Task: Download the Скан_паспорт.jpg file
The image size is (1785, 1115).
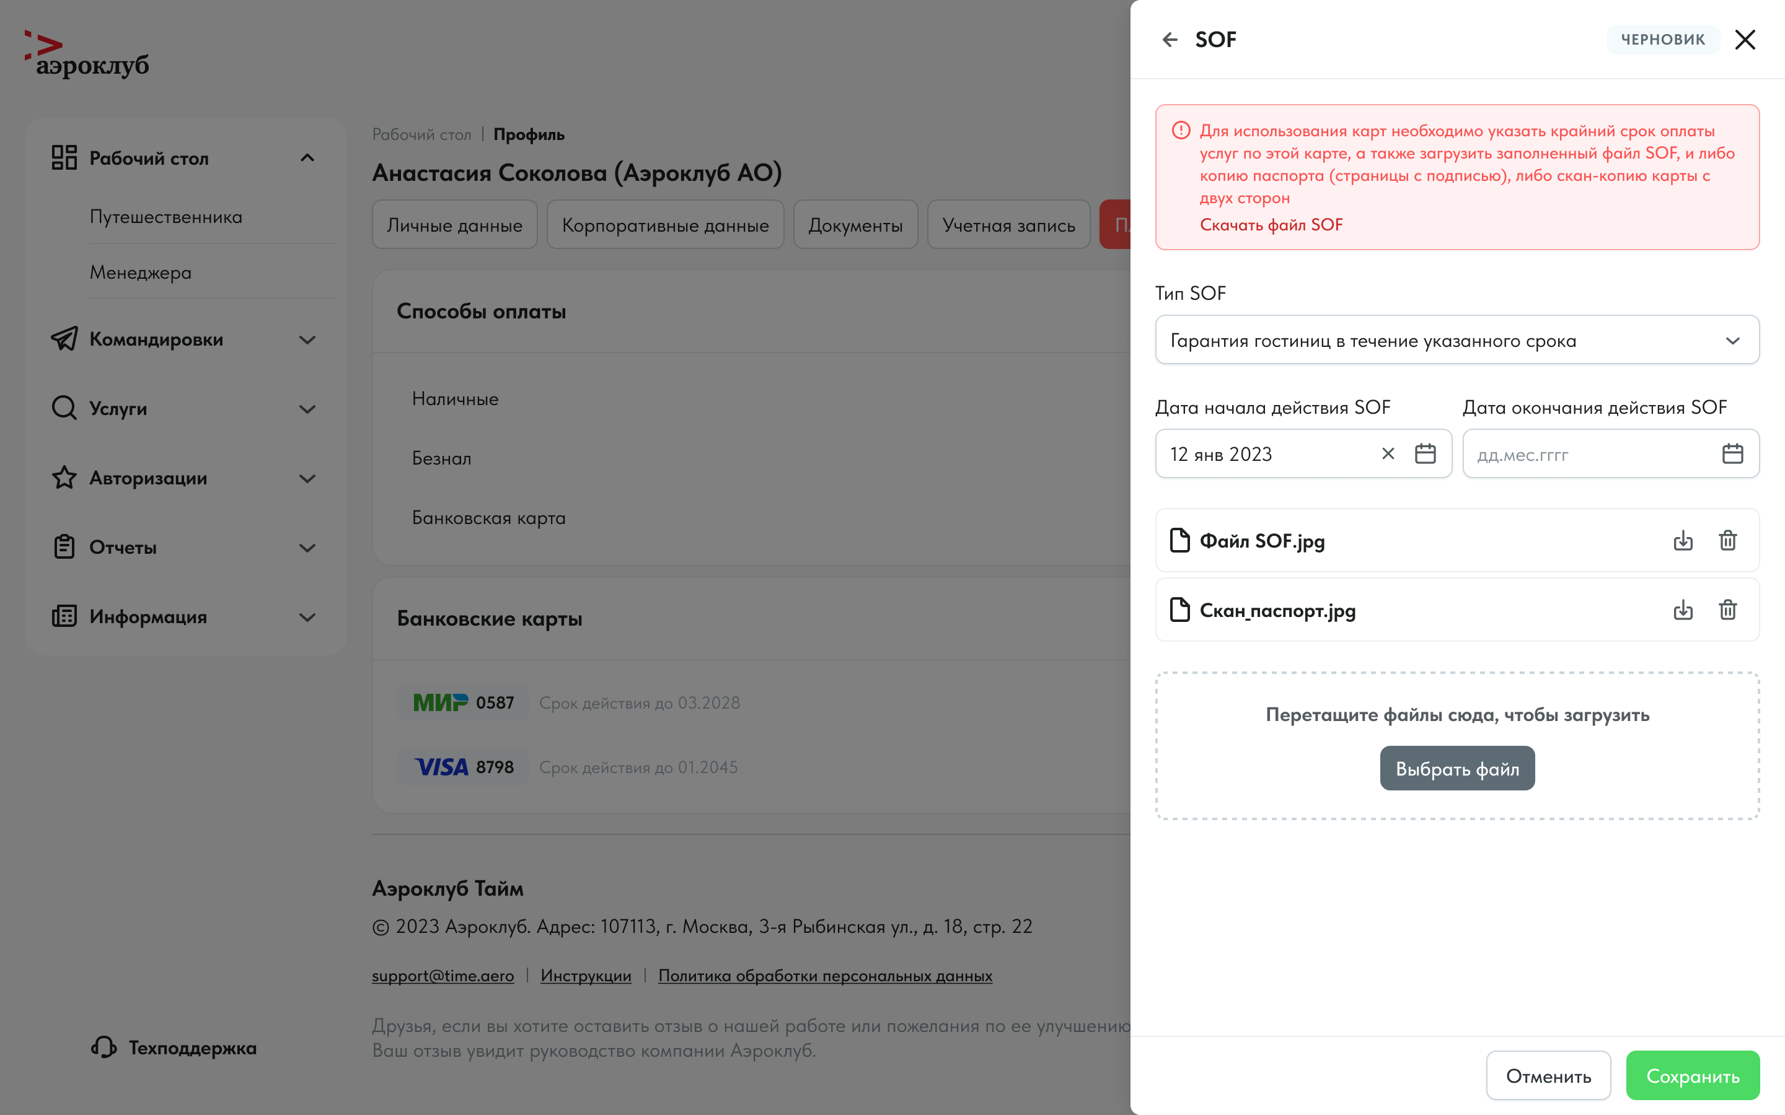Action: click(1683, 610)
